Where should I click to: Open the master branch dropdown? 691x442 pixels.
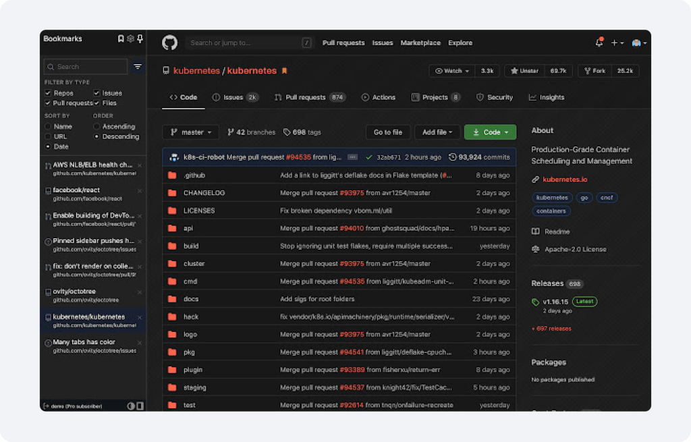click(x=191, y=132)
